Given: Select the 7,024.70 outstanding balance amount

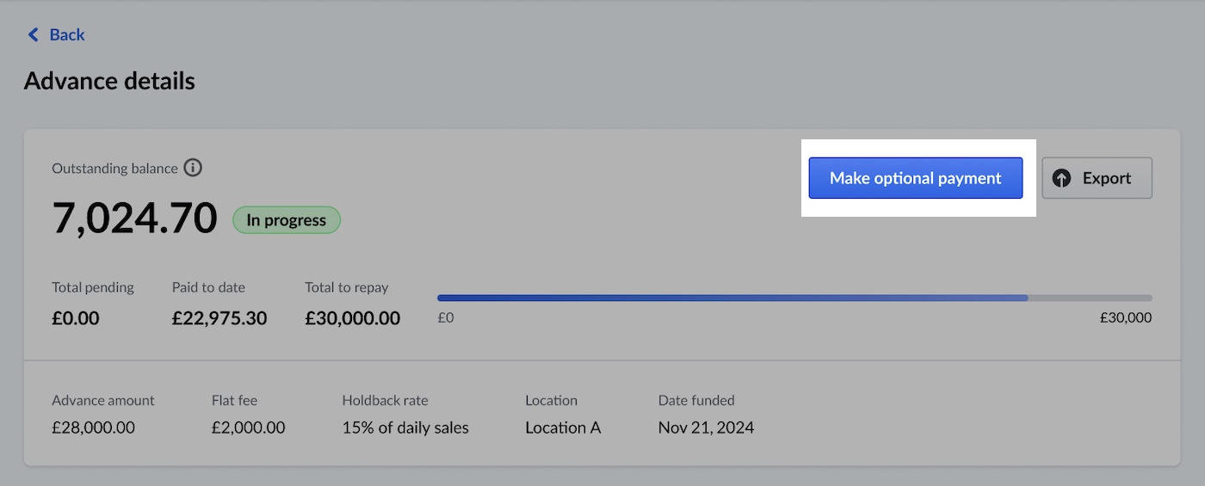Looking at the screenshot, I should click(134, 218).
